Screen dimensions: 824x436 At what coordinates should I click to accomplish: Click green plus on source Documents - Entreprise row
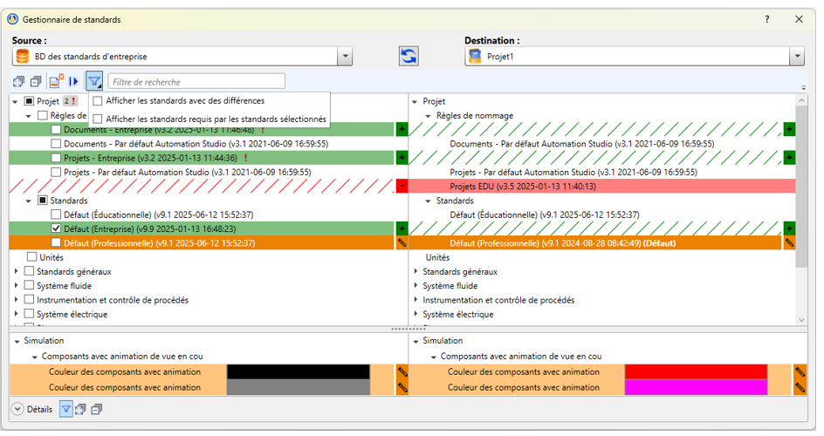coord(402,129)
